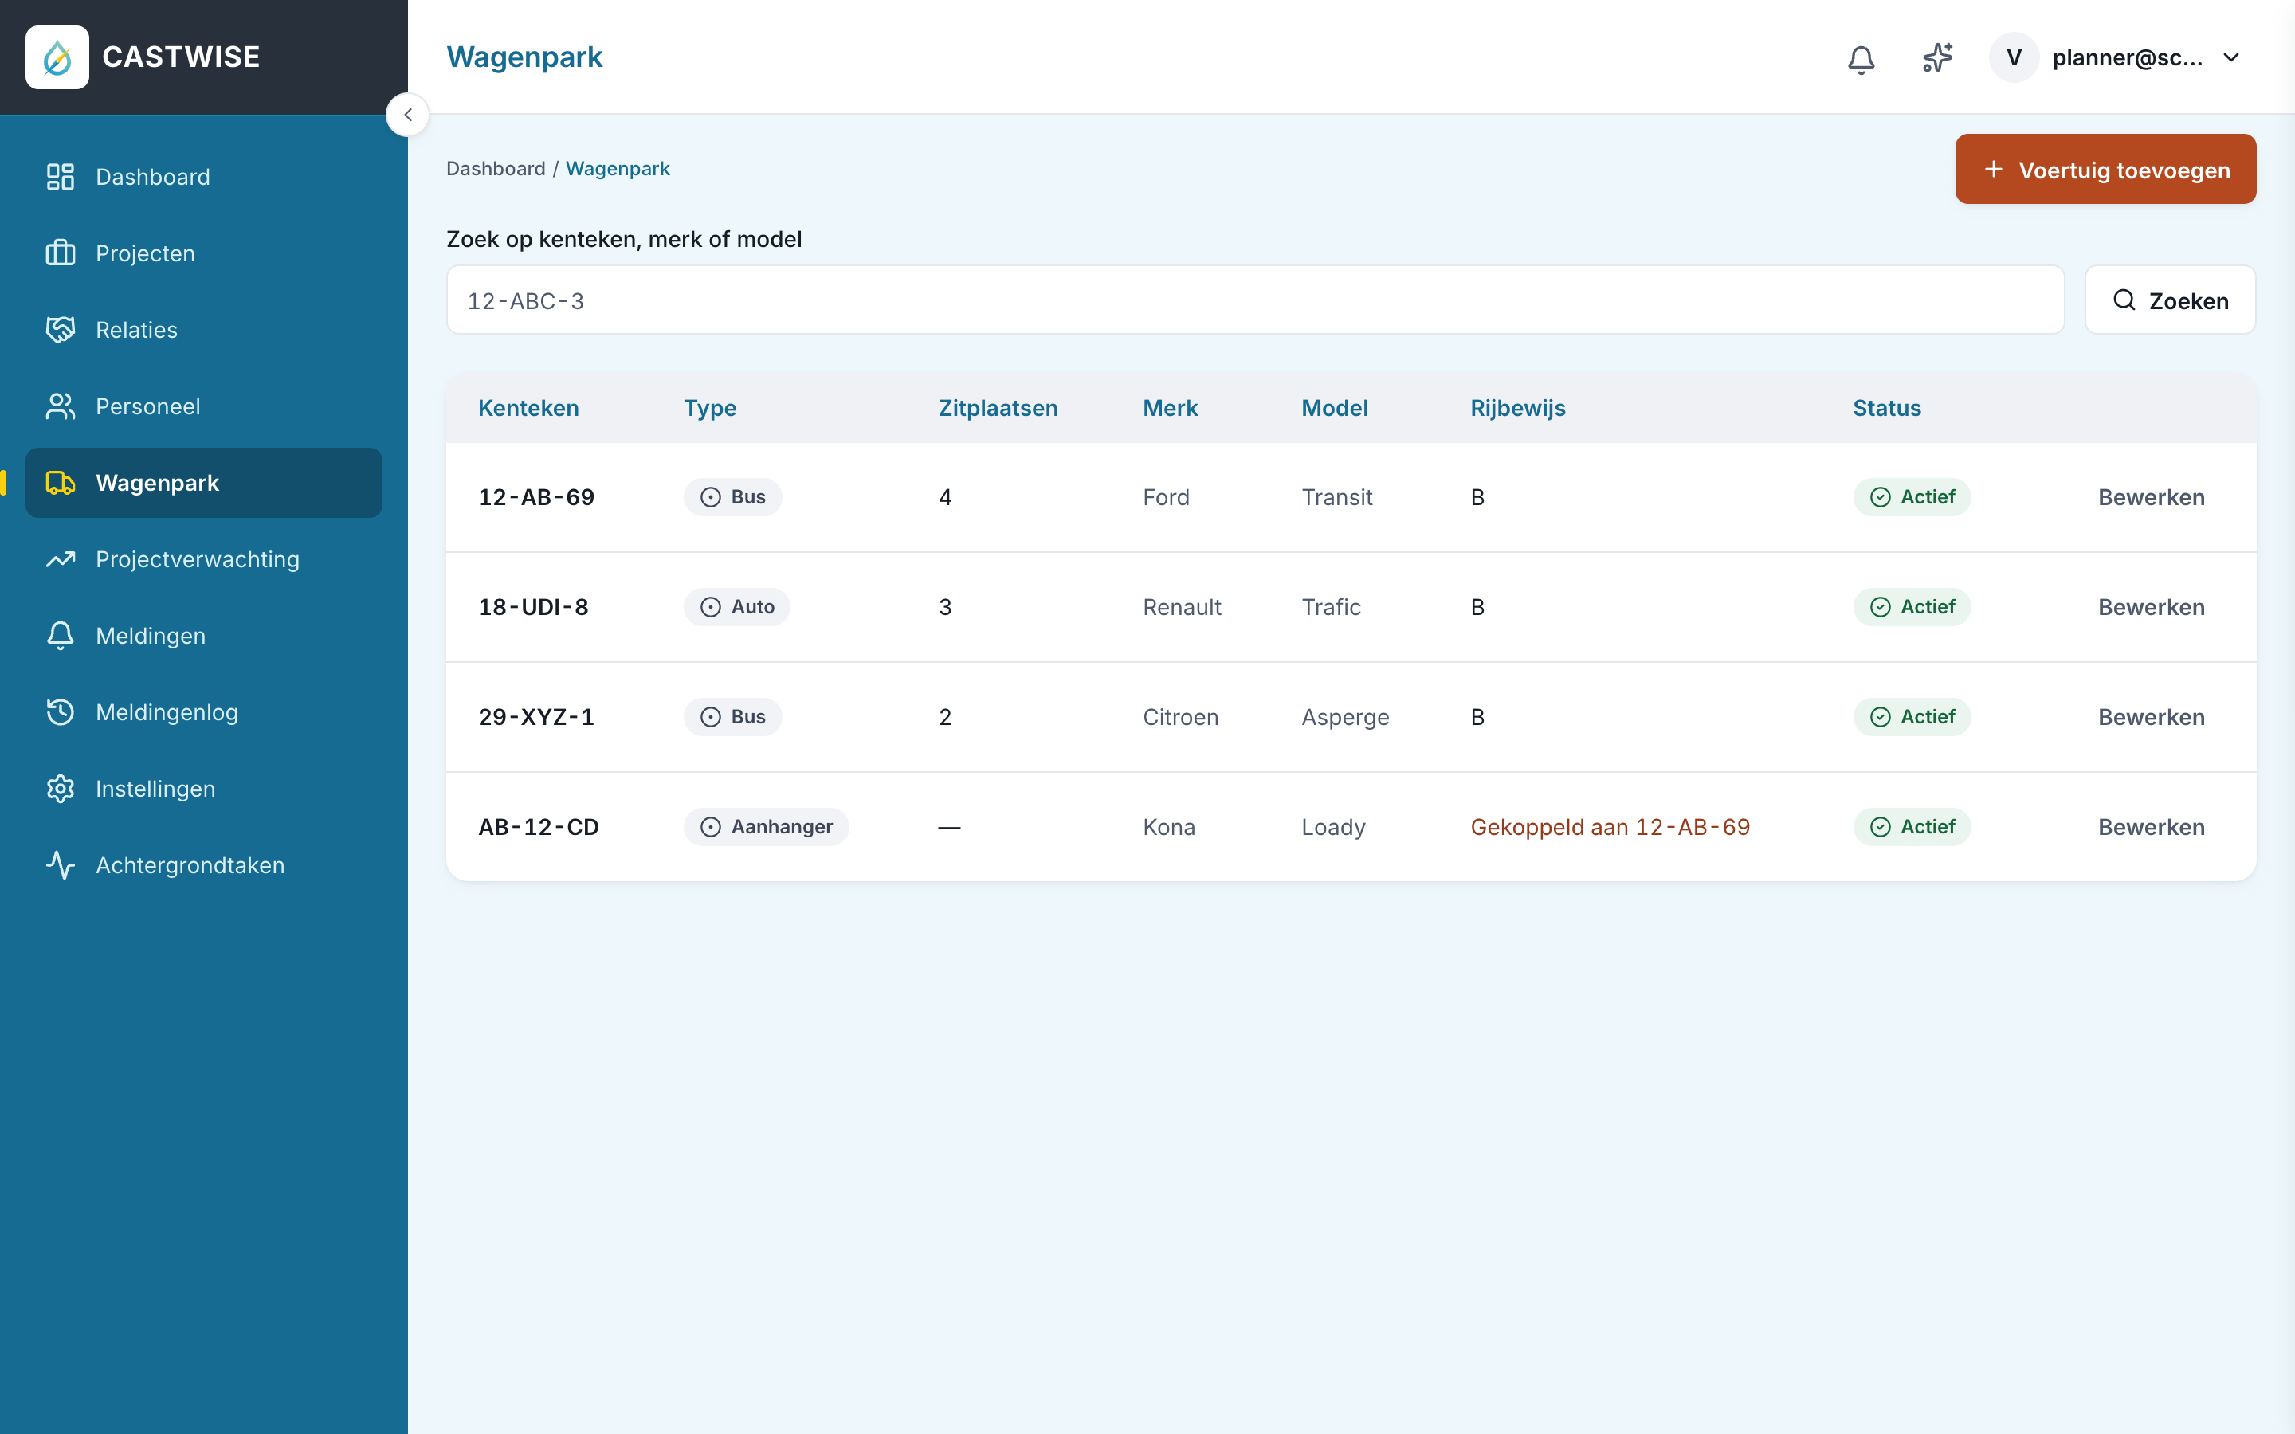Click the Zitplaatsen column header
2295x1434 pixels.
(x=998, y=408)
